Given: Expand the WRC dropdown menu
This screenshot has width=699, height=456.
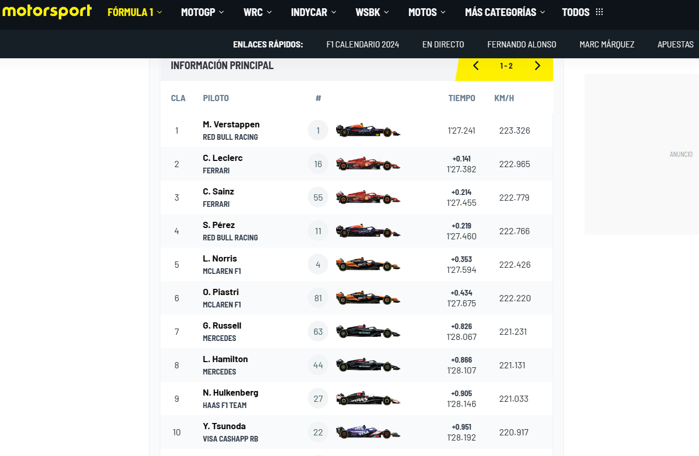Looking at the screenshot, I should tap(258, 12).
